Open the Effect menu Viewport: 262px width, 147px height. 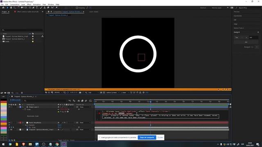[29, 4]
